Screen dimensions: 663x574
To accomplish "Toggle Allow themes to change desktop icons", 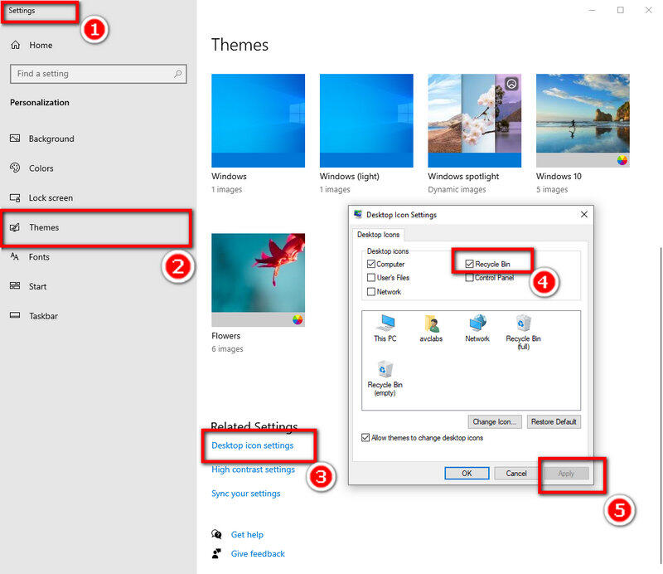I will point(366,438).
